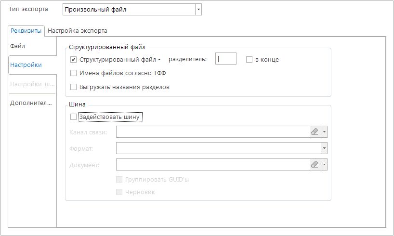Select the Настройки side tab
The width and height of the screenshot is (394, 236).
(x=26, y=65)
